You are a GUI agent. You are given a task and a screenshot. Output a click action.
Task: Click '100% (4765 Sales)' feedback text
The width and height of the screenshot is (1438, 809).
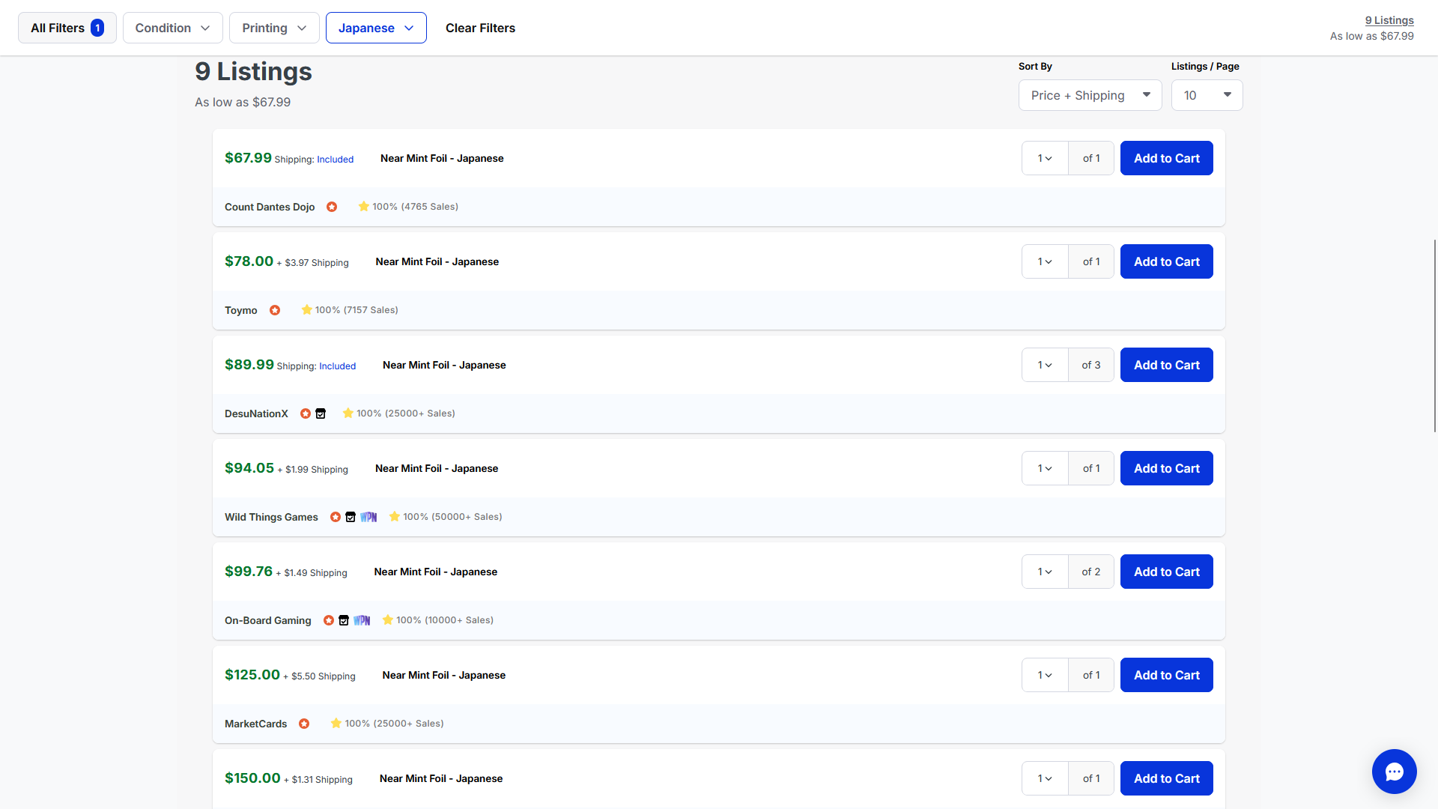coord(415,207)
